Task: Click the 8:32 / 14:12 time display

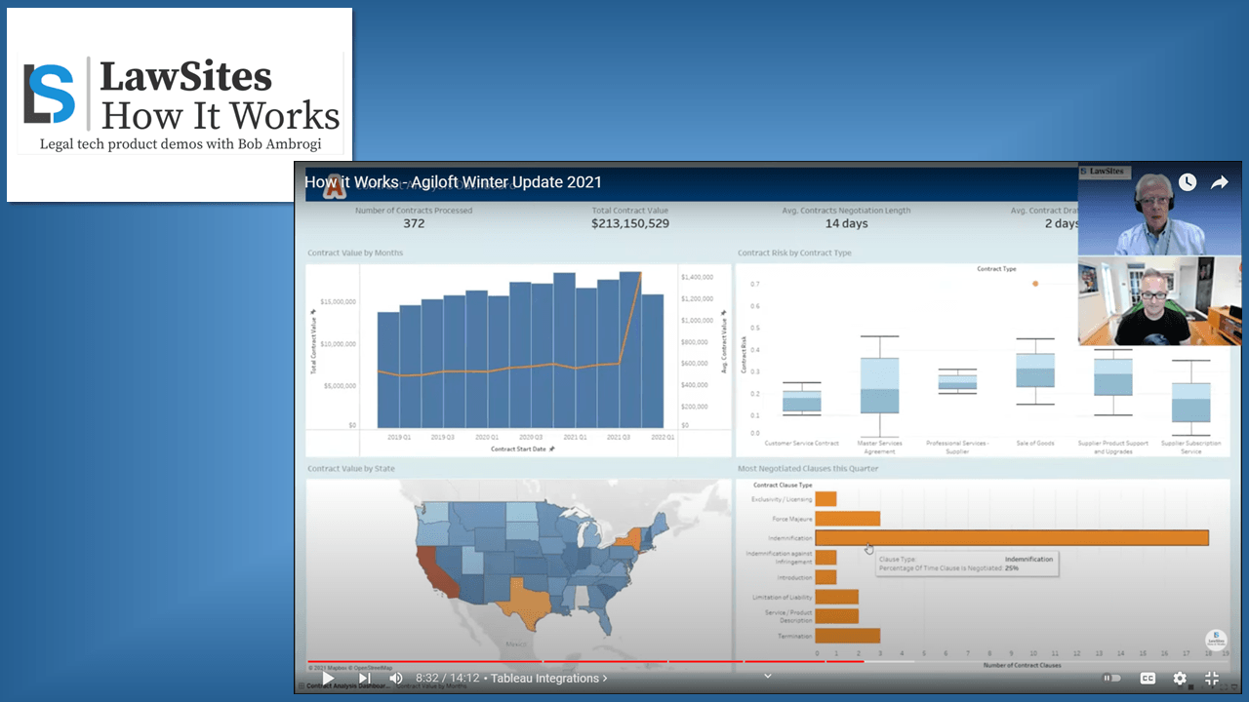Action: 449,678
